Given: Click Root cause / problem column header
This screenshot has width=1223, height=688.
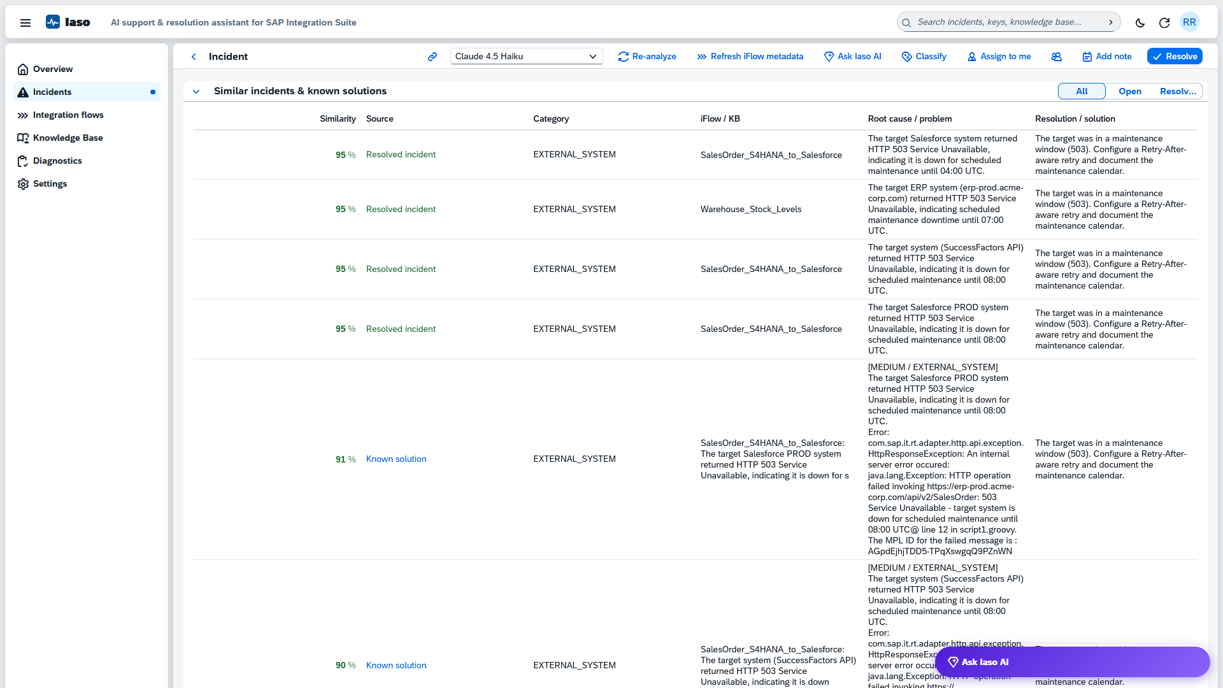Looking at the screenshot, I should click(910, 119).
